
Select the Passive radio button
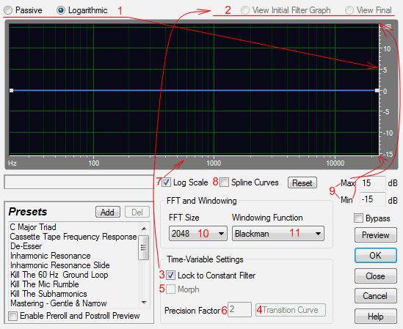[8, 10]
